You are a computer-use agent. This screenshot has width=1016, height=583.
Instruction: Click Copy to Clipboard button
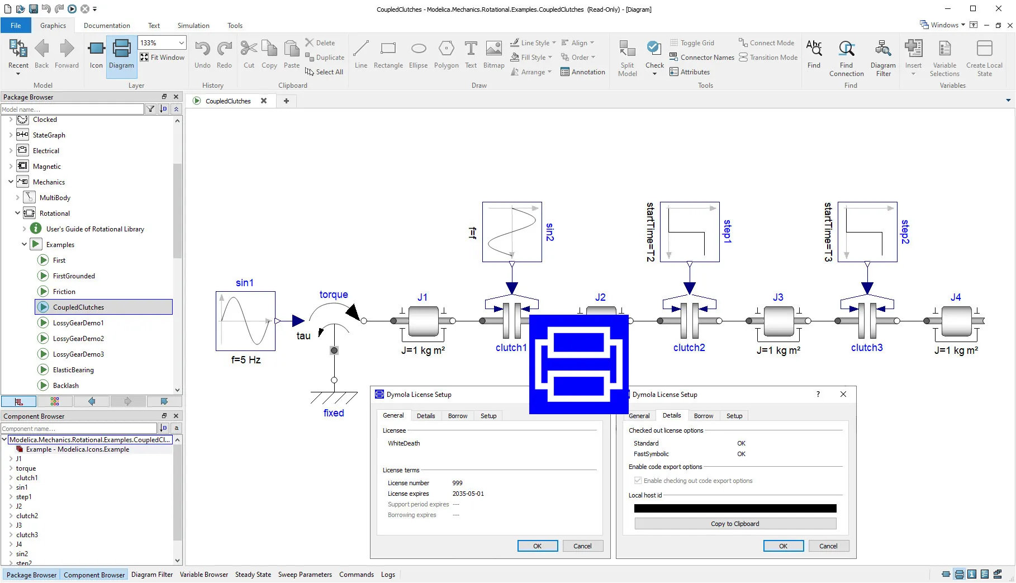pyautogui.click(x=735, y=524)
